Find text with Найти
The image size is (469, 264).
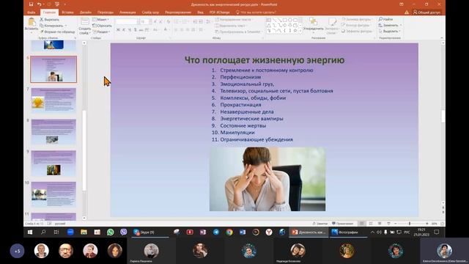point(385,19)
